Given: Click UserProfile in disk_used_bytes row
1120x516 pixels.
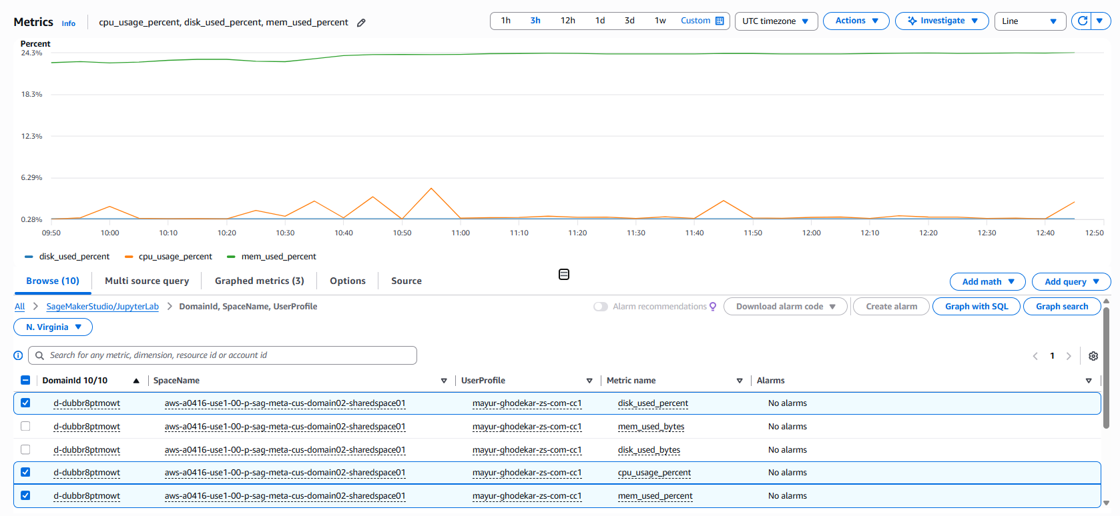Looking at the screenshot, I should click(527, 450).
